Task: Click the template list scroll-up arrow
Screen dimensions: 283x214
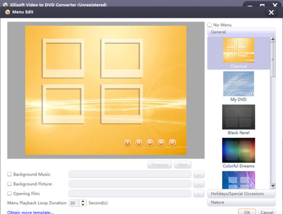Action: pyautogui.click(x=273, y=39)
